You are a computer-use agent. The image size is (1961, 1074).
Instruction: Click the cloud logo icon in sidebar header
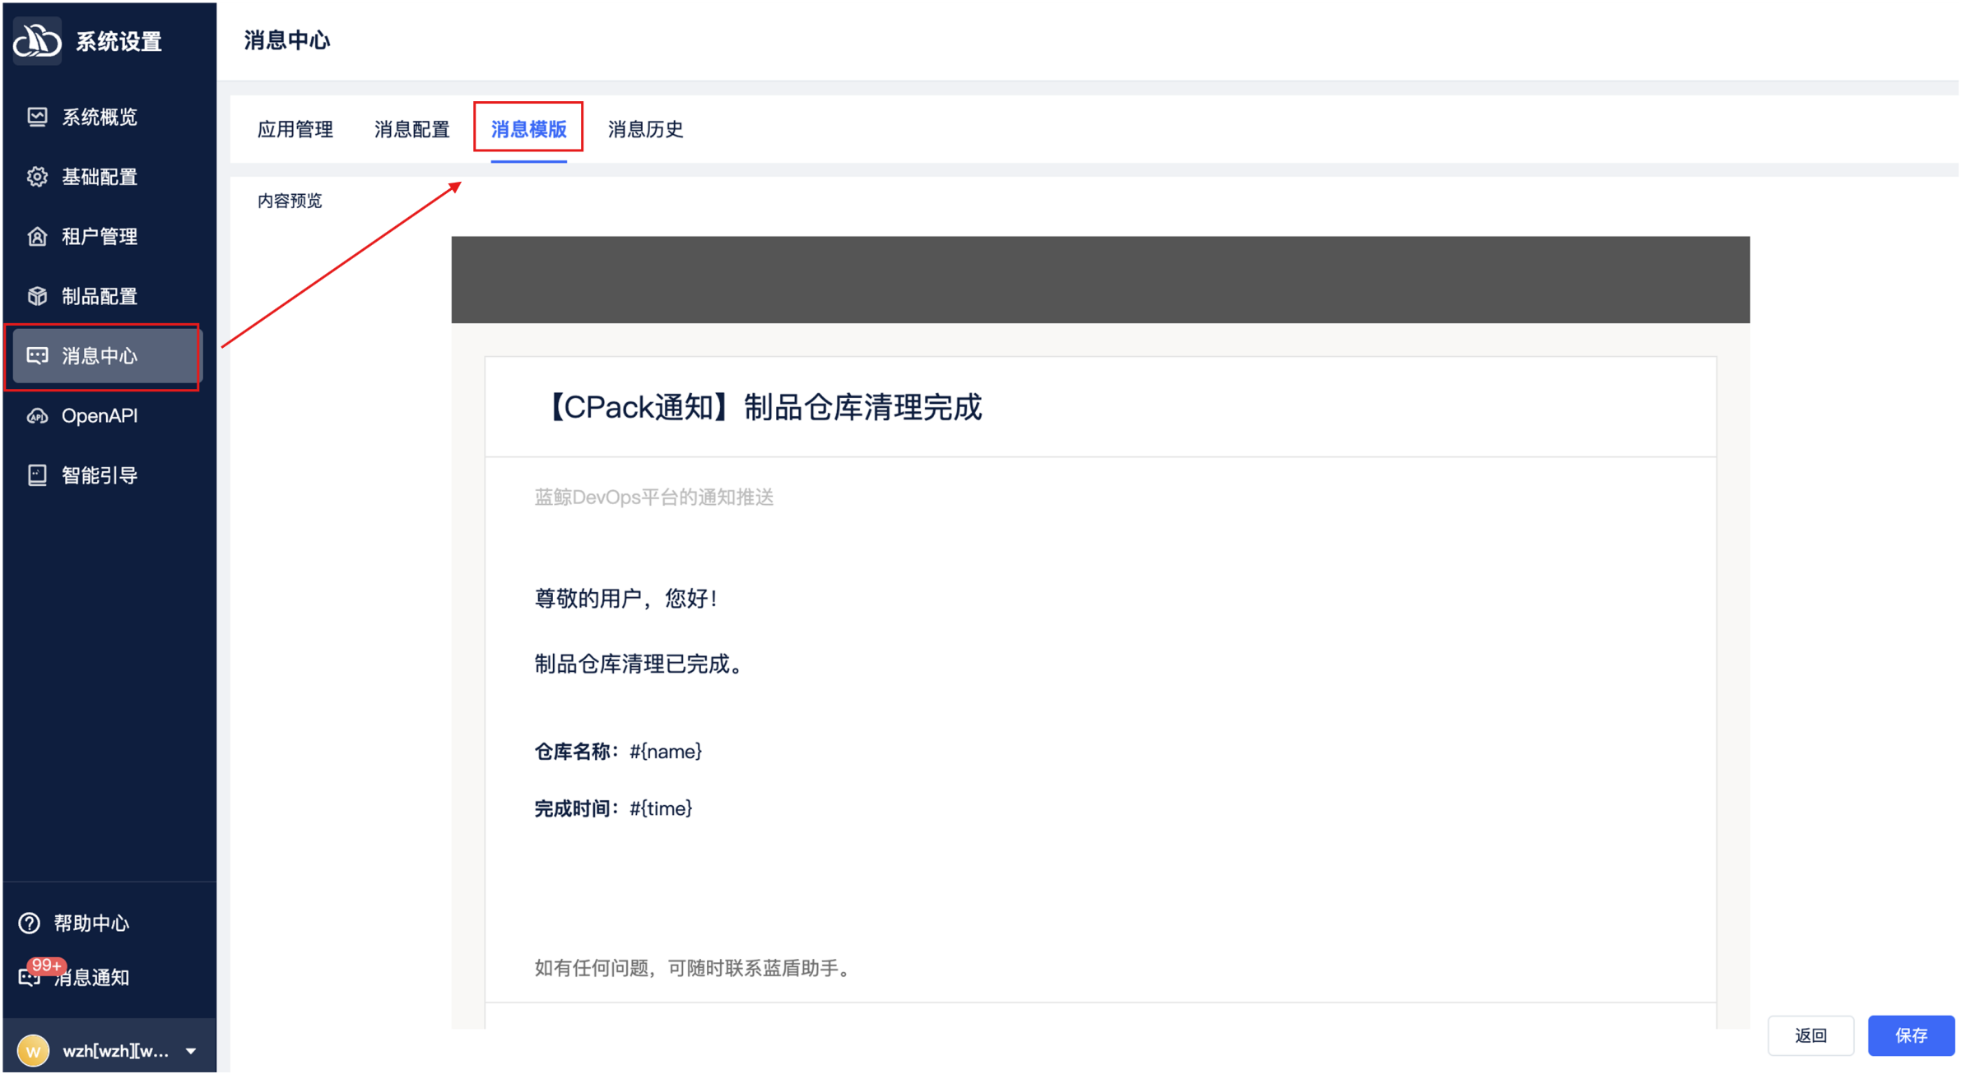37,40
